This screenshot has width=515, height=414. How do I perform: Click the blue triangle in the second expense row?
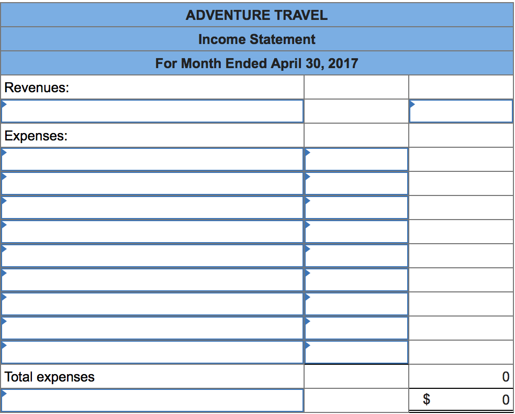click(5, 176)
